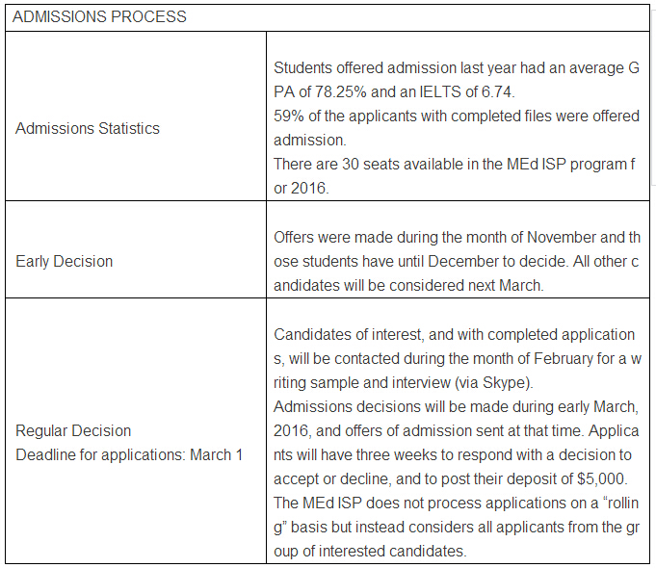This screenshot has height=568, width=656.
Task: Click Deadline for applications: March 1 text
Action: [129, 454]
